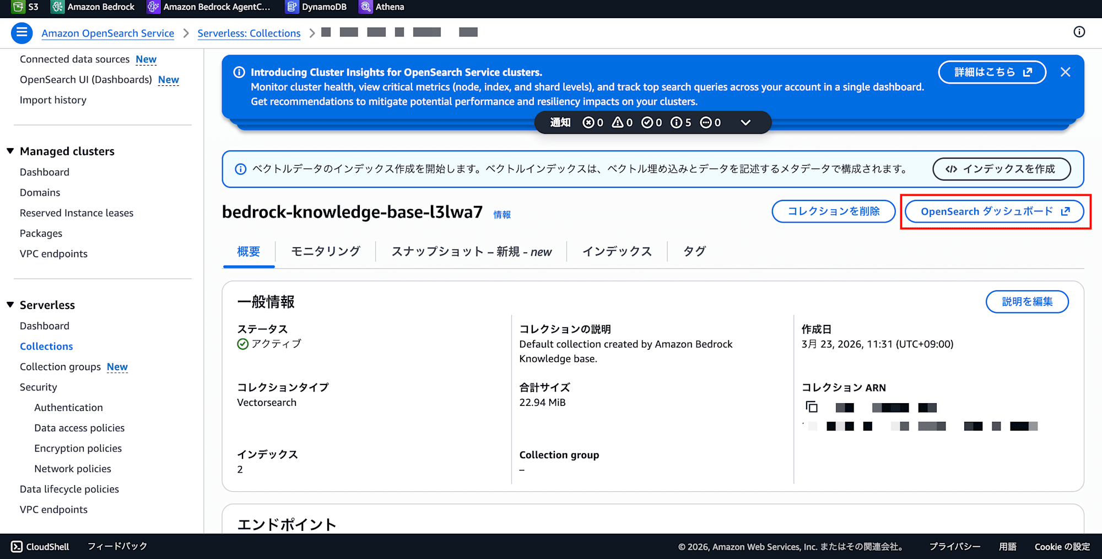Close the Cluster Insights banner
Screen dimensions: 1102x559
coord(1065,72)
